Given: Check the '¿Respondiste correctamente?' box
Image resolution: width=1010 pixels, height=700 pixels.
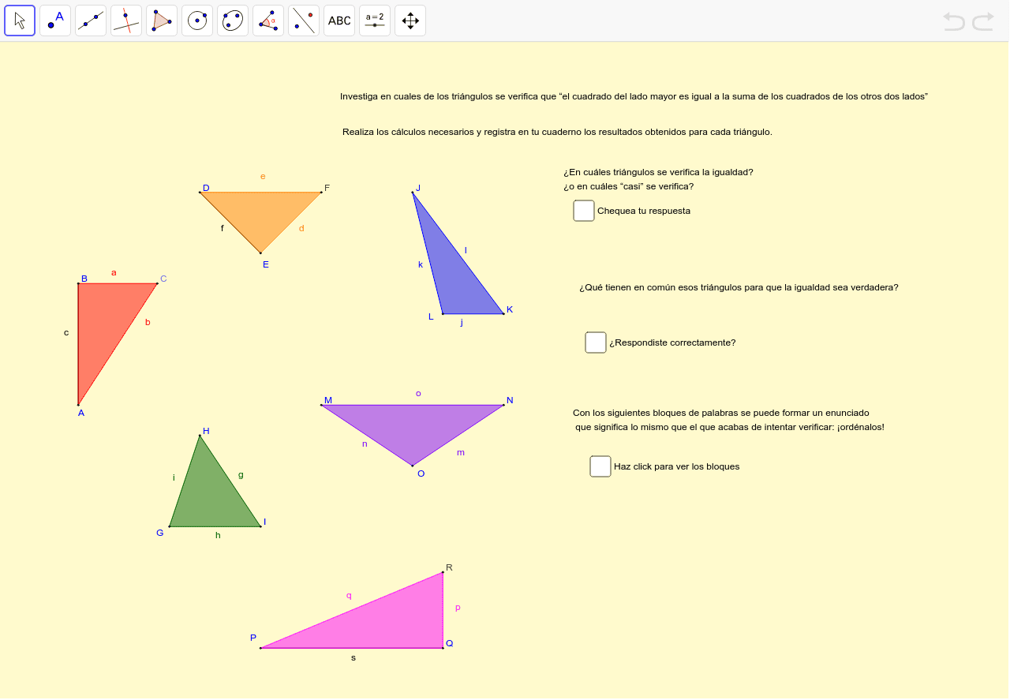Looking at the screenshot, I should point(596,343).
